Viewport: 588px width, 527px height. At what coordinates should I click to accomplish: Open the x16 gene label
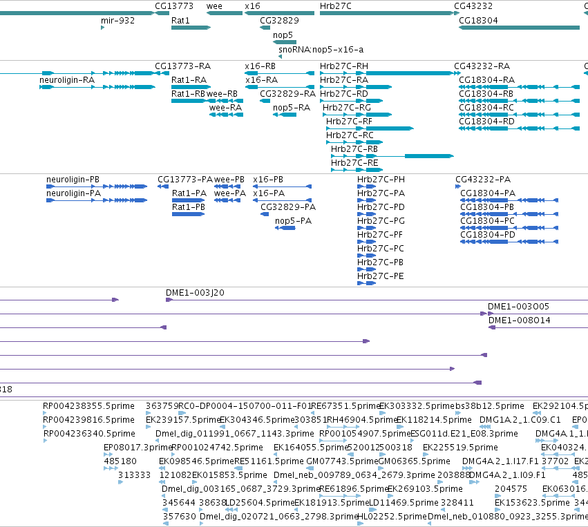pos(252,6)
